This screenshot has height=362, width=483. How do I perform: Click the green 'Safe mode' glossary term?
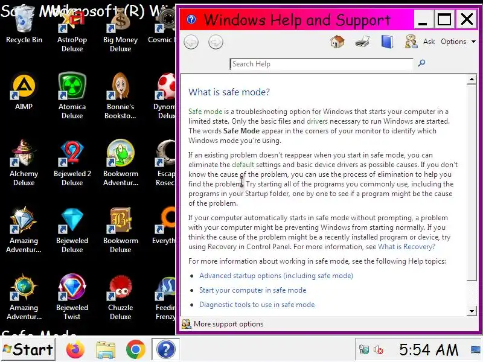[205, 112]
